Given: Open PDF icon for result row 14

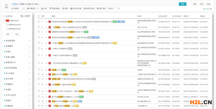Looking at the screenshot, I should (50, 97).
